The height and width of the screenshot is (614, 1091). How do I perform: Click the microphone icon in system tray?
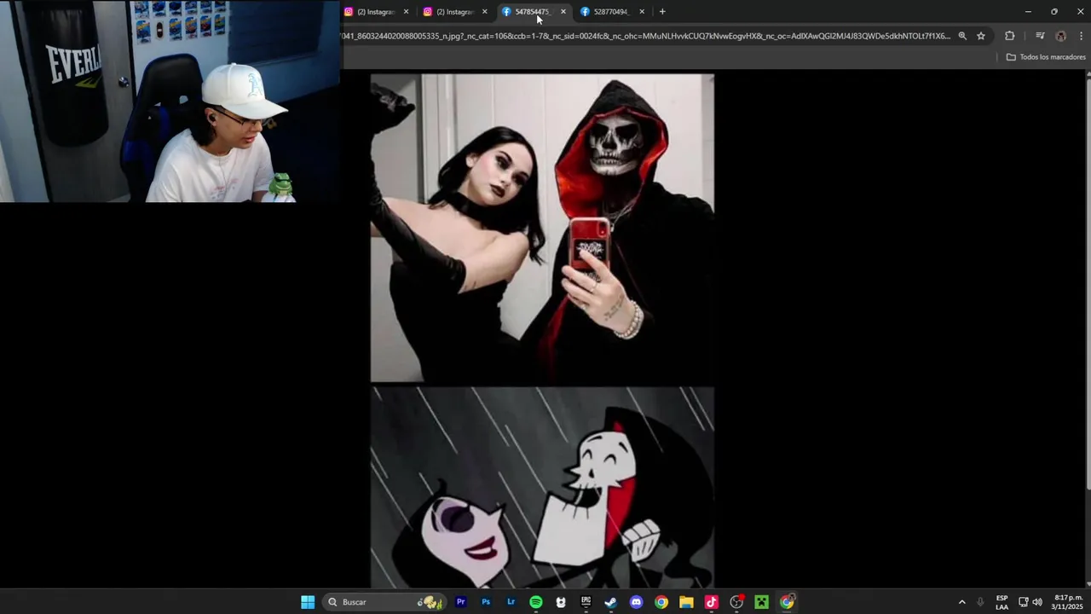(x=980, y=602)
